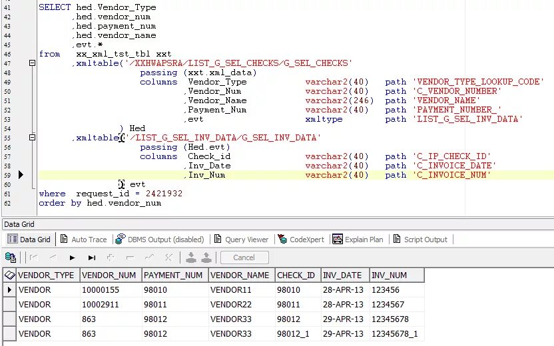Click the commit down-arrow icon
The image size is (554, 346).
pos(191,258)
